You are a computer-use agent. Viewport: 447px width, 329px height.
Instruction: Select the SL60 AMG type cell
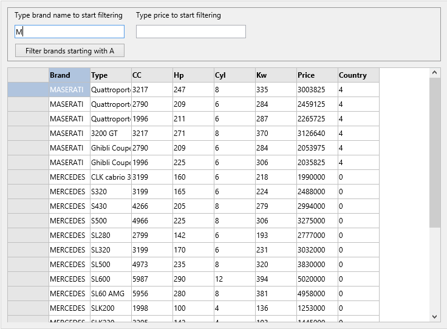click(111, 293)
